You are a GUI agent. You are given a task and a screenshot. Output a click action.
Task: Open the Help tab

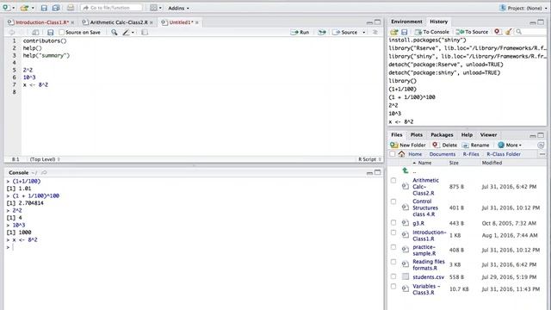pos(467,134)
